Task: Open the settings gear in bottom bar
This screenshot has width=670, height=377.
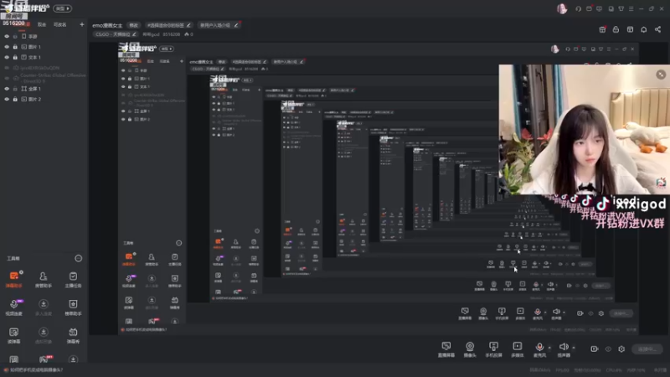Action: tap(621, 349)
